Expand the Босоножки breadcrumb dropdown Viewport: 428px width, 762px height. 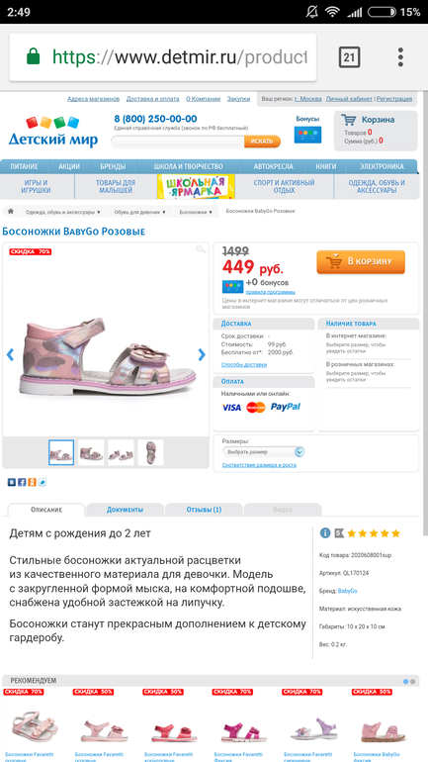196,212
